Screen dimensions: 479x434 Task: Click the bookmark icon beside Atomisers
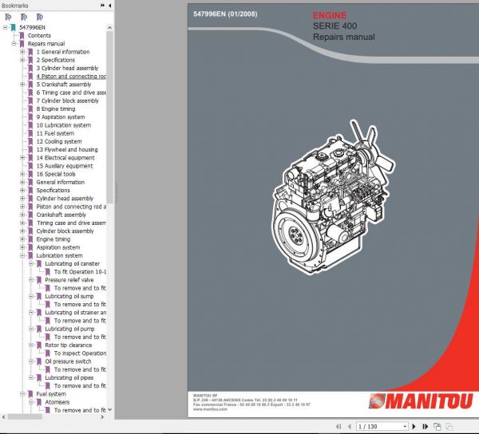(x=39, y=402)
